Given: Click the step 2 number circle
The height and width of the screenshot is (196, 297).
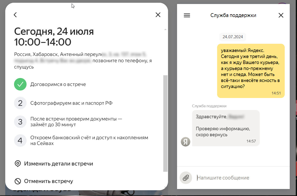Looking at the screenshot, I should (20, 103).
